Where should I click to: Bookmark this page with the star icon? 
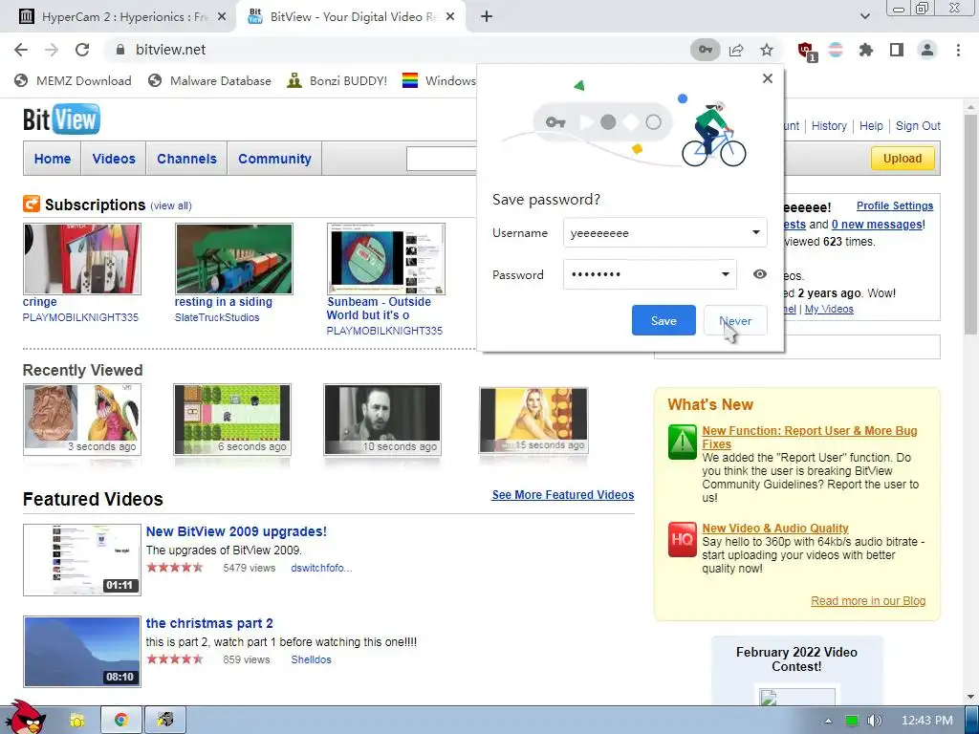(767, 50)
